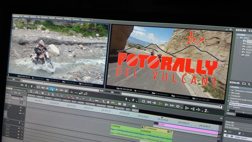Switch to the TELE ROMA sequence tab
Image resolution: width=252 pixels, height=142 pixels.
pyautogui.click(x=90, y=104)
